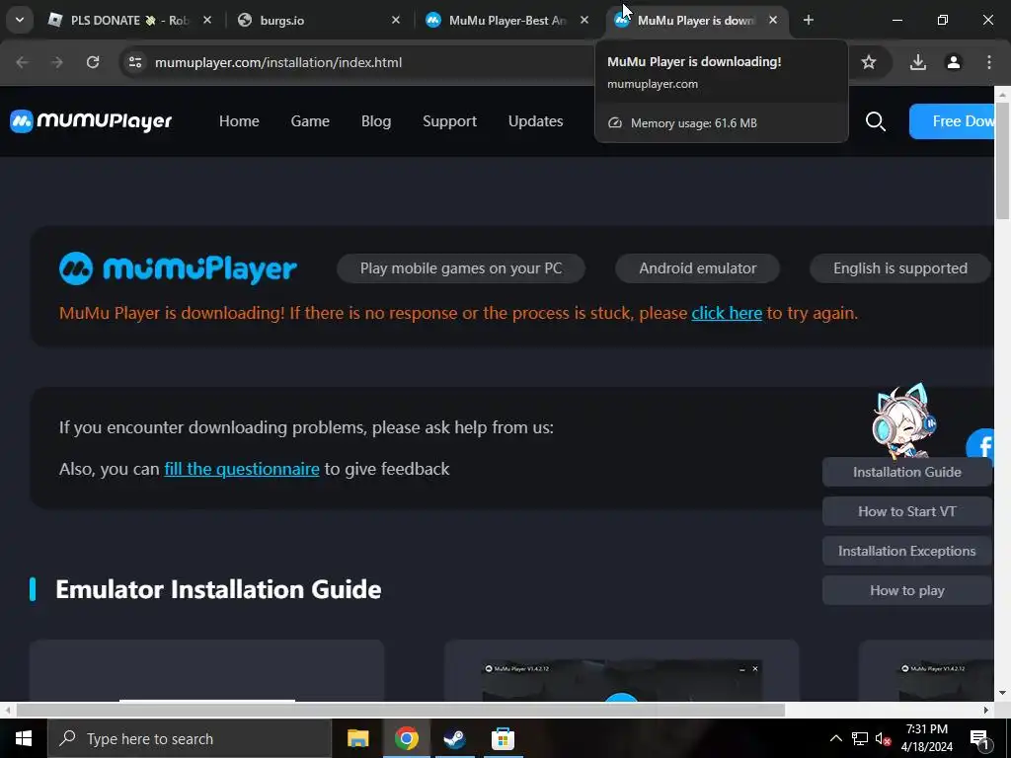
Task: Reload the current page
Action: (93, 62)
